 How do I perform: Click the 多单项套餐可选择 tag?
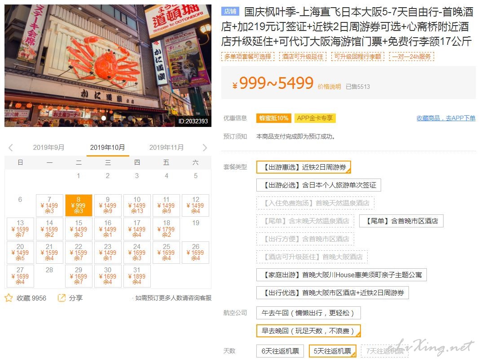248,57
